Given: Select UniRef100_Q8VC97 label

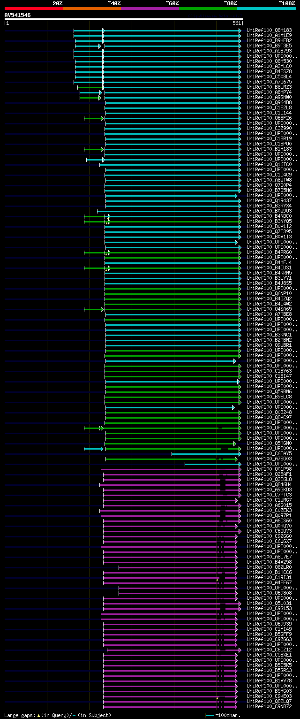Looking at the screenshot, I should click(270, 417).
